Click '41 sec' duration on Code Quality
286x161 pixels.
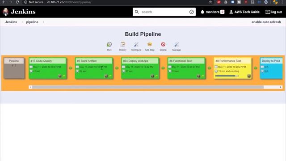(x=37, y=71)
